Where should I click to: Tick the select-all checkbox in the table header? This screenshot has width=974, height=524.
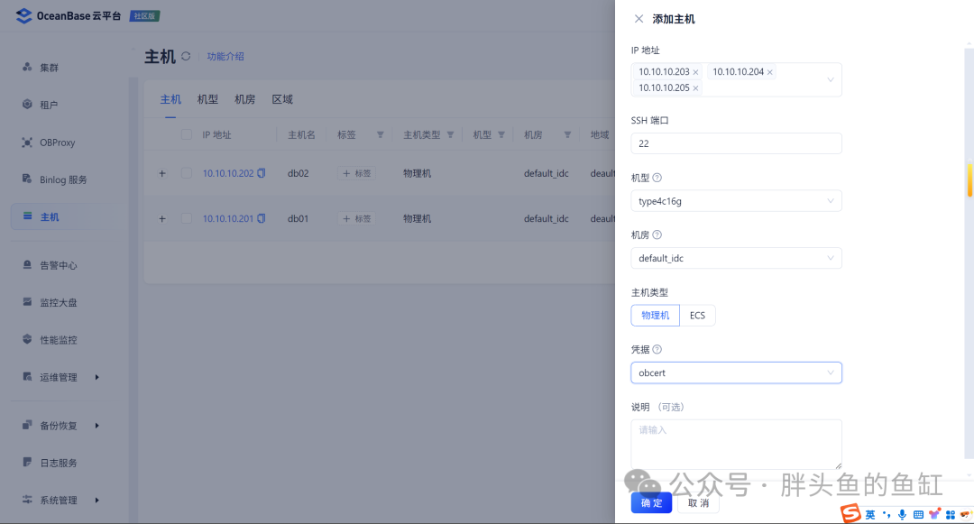pos(187,134)
